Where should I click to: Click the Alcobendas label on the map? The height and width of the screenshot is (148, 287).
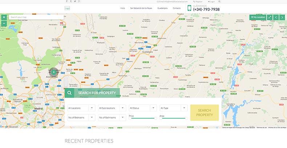click(x=52, y=77)
